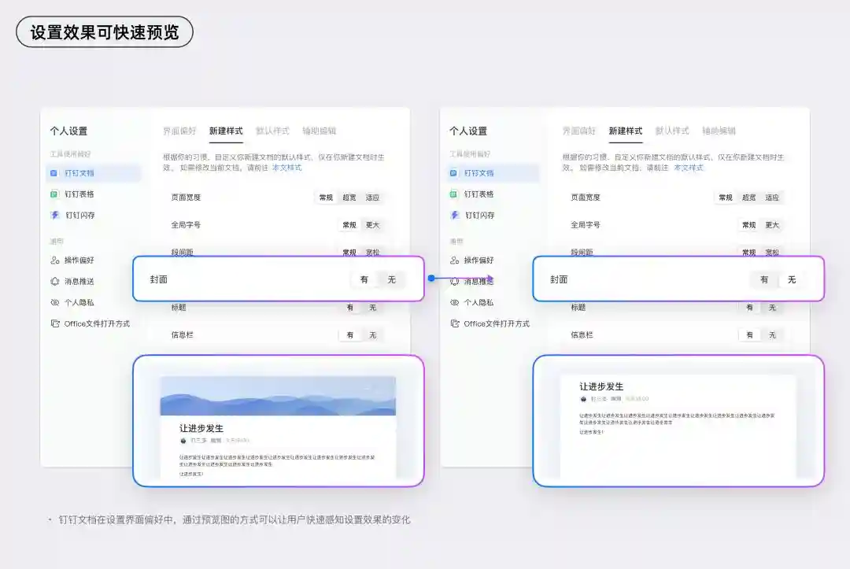Click Office文件打开方式 icon in right panel
Screen dimensions: 850x569
click(x=455, y=323)
